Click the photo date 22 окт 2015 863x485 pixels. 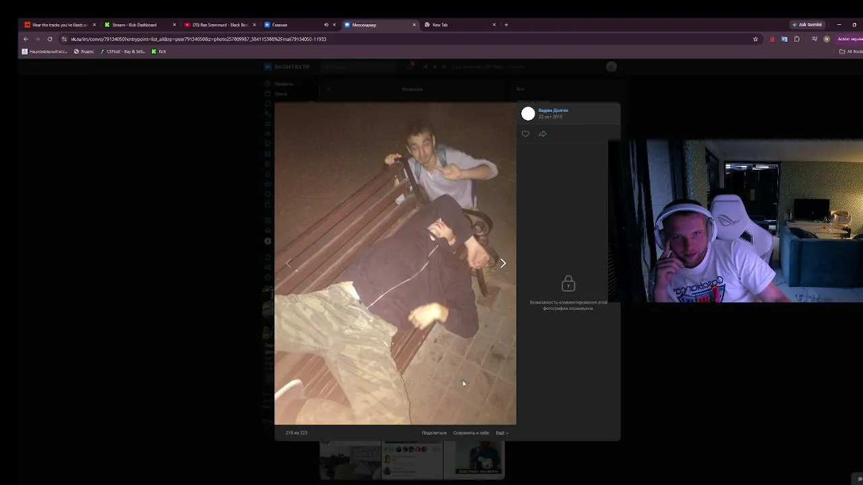550,117
